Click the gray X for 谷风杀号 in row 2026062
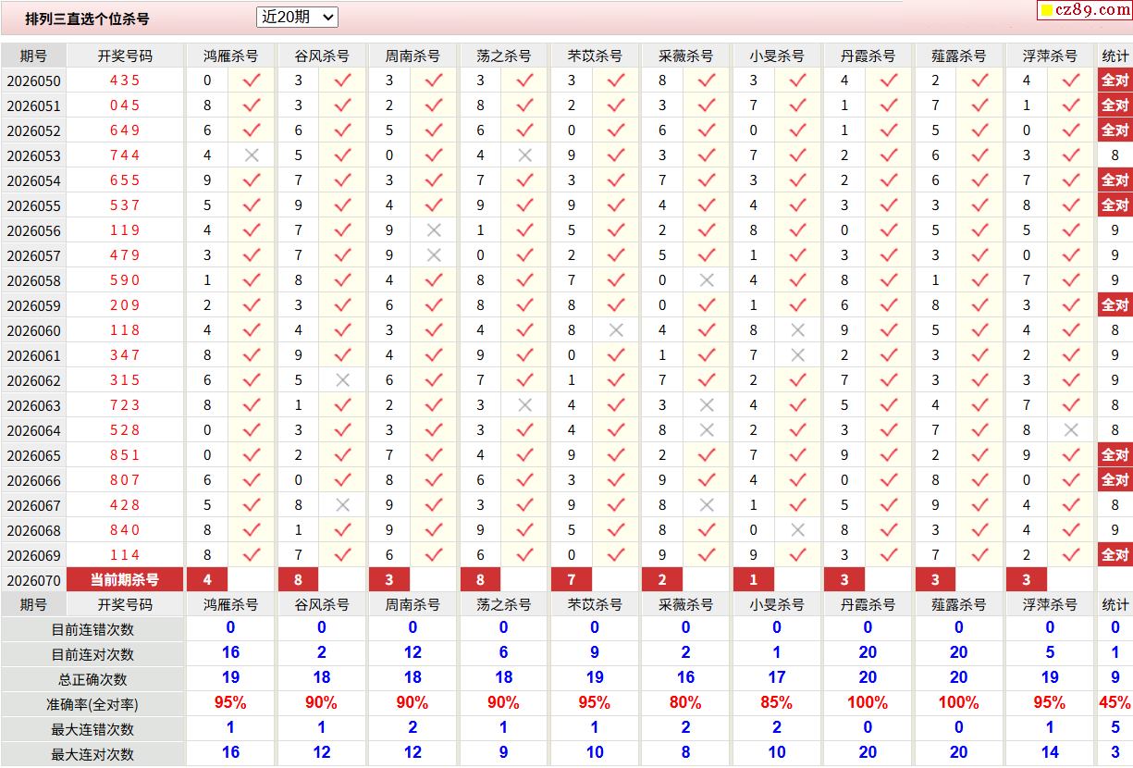 point(342,380)
